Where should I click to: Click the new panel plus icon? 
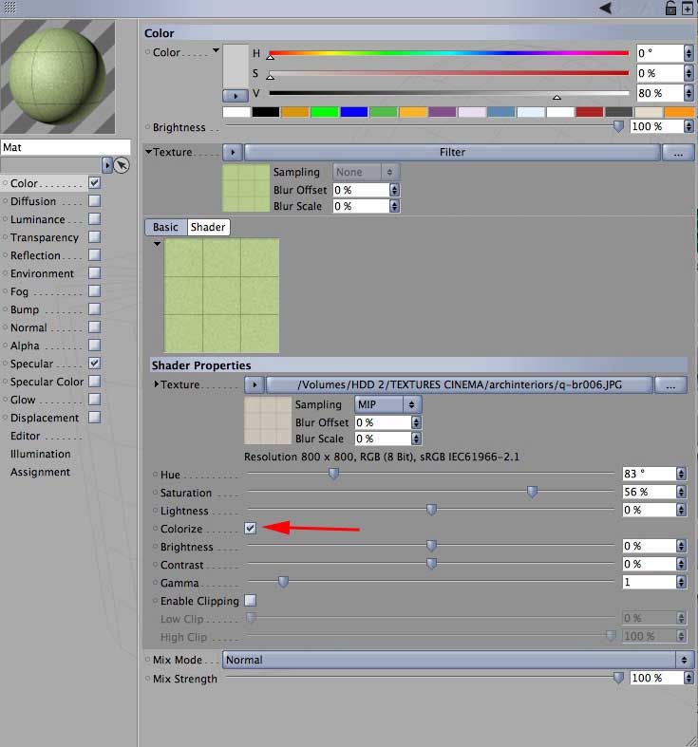click(687, 9)
